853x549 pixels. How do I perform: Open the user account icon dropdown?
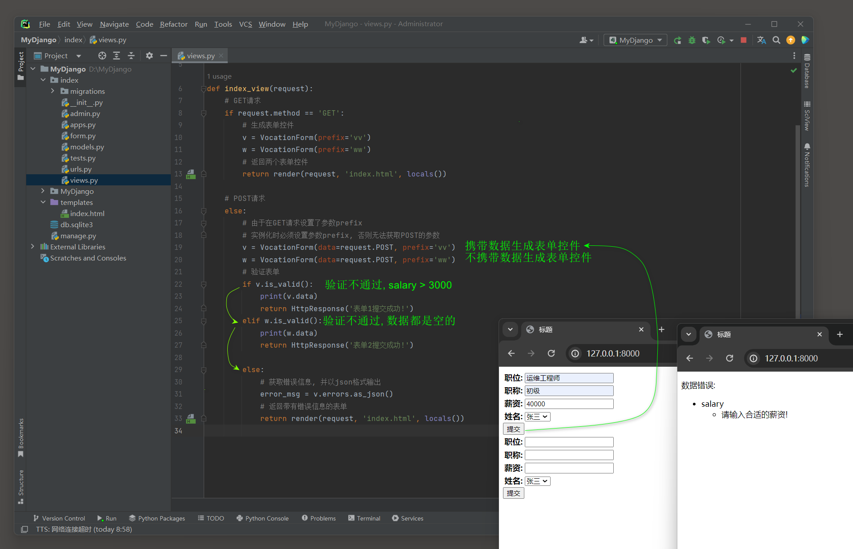(x=587, y=40)
